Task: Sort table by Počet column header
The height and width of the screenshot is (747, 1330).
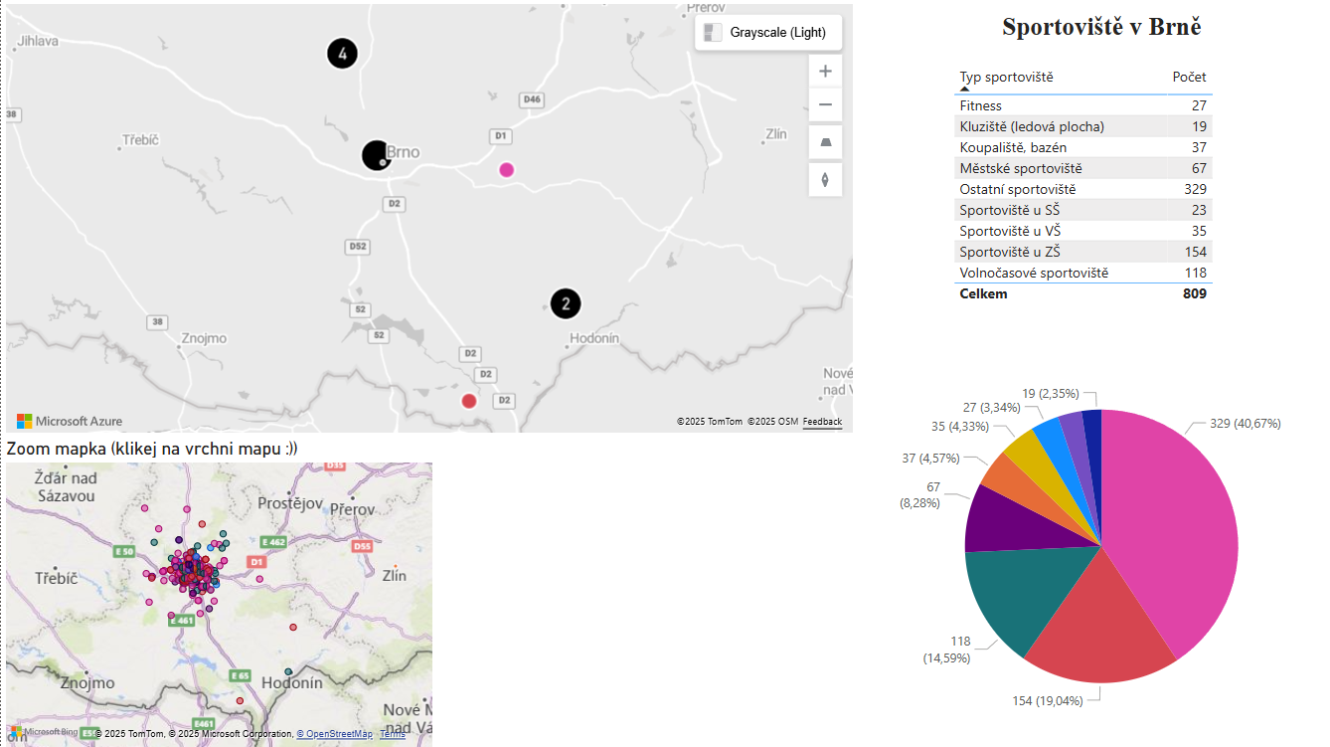Action: click(x=1189, y=78)
